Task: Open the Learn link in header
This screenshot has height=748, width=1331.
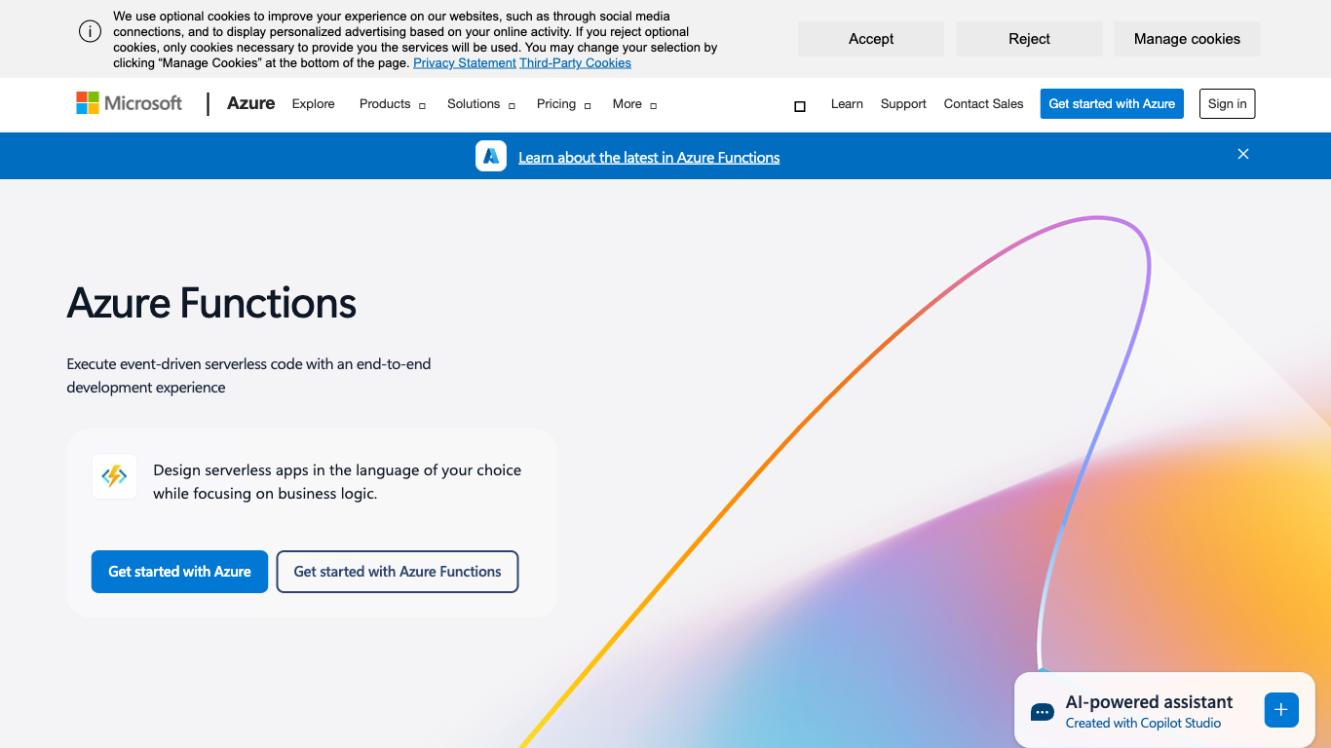Action: (847, 103)
